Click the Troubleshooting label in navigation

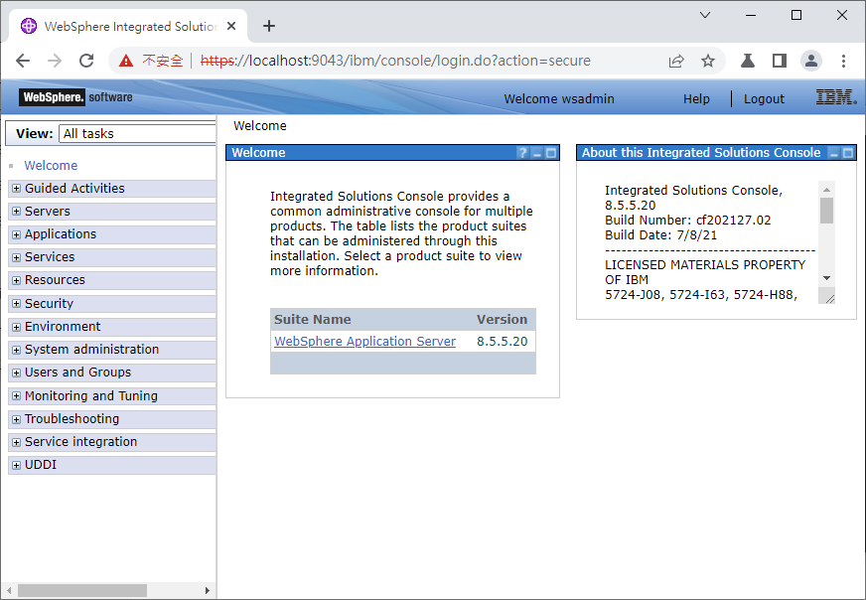coord(72,419)
